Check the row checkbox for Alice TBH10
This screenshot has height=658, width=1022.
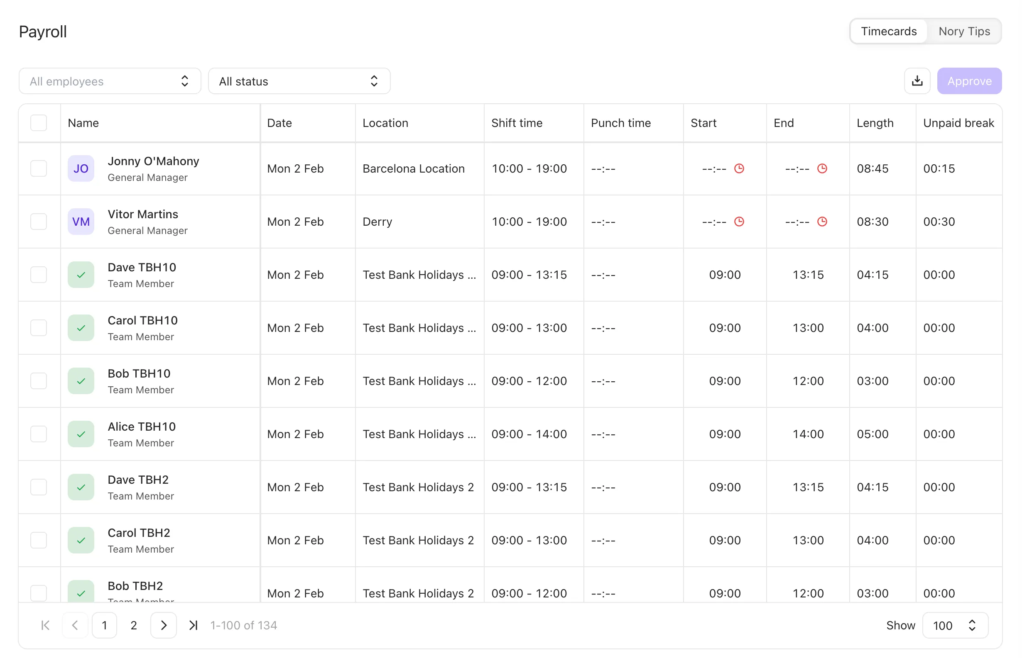[39, 434]
